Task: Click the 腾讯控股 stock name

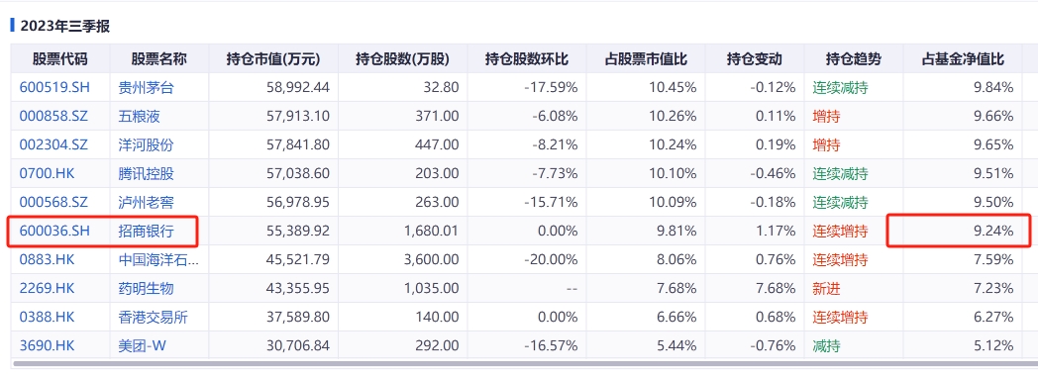Action: [x=147, y=174]
